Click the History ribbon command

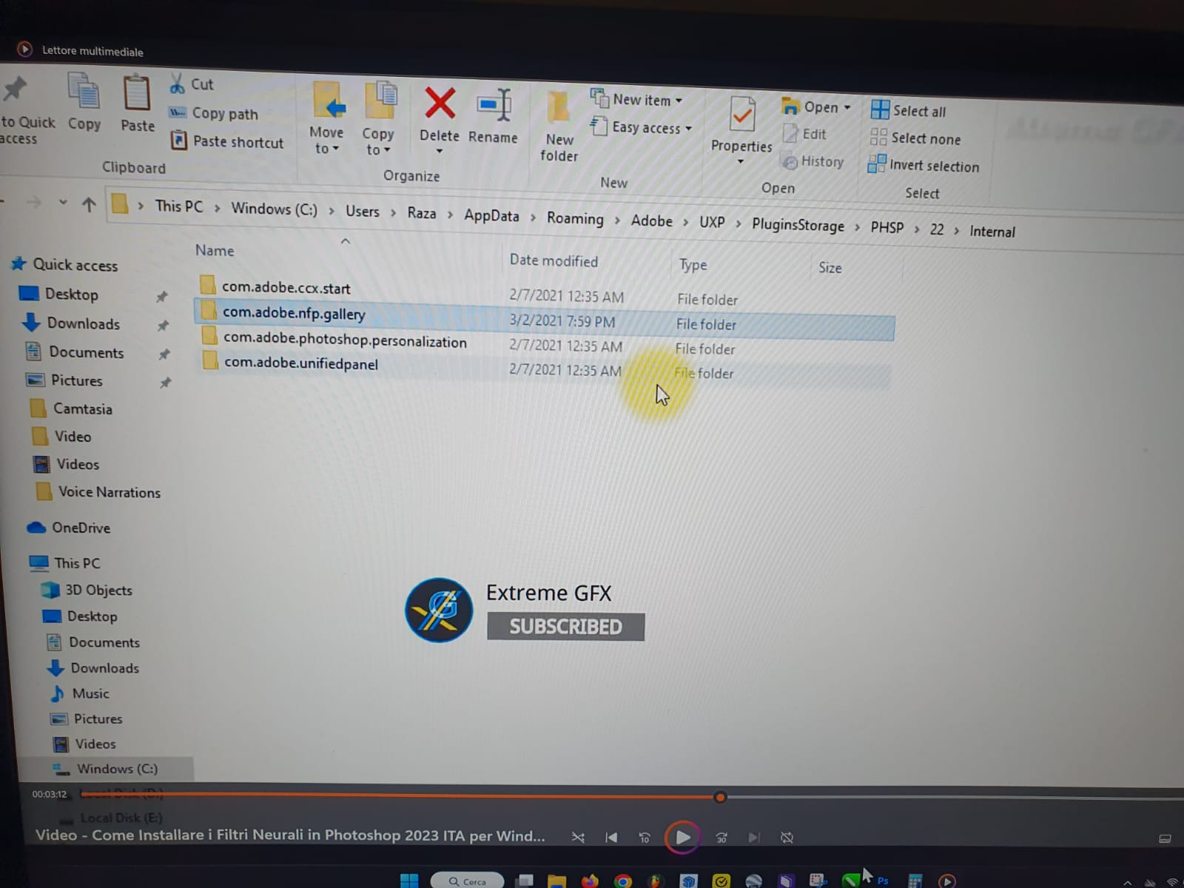pos(813,161)
